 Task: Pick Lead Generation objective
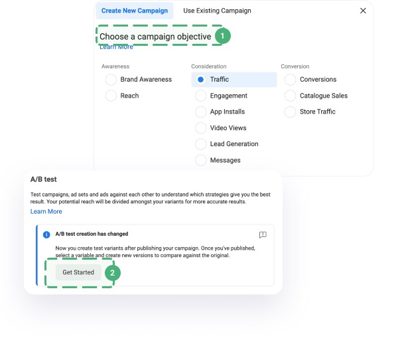click(x=200, y=144)
